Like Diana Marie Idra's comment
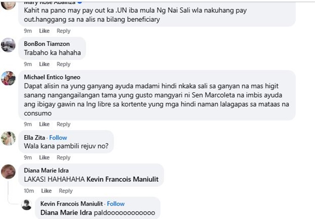 coord(46,191)
